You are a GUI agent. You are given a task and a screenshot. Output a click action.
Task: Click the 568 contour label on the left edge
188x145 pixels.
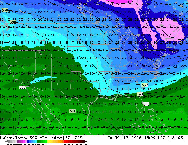pyautogui.click(x=13, y=22)
